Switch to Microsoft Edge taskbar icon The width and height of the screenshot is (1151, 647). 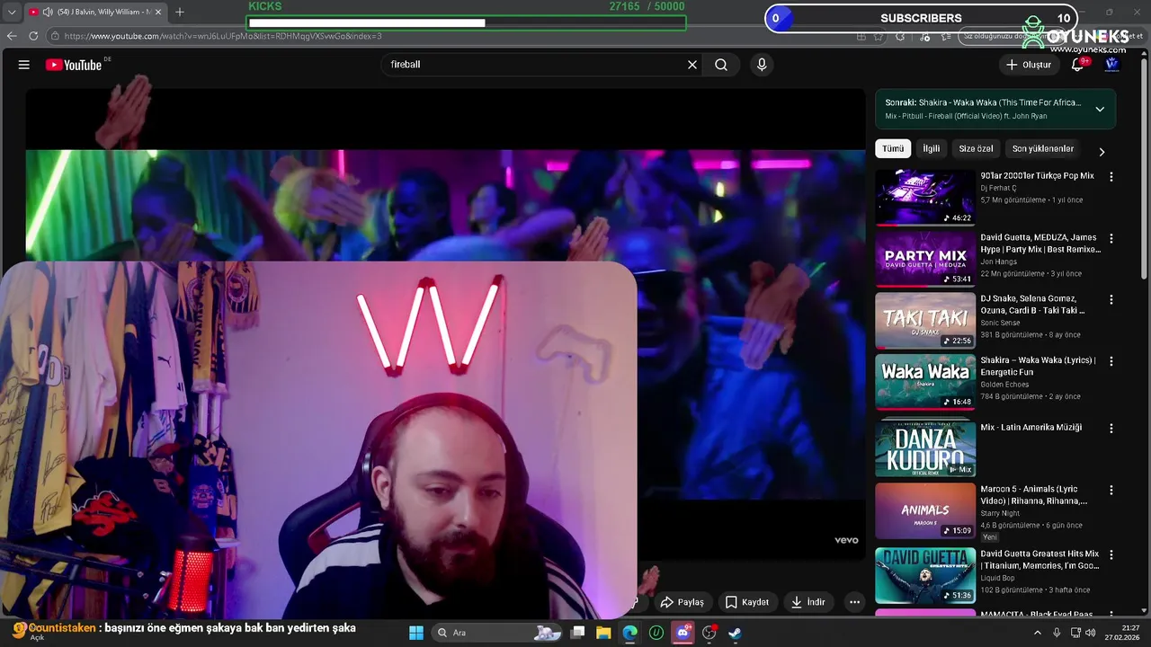pos(630,633)
